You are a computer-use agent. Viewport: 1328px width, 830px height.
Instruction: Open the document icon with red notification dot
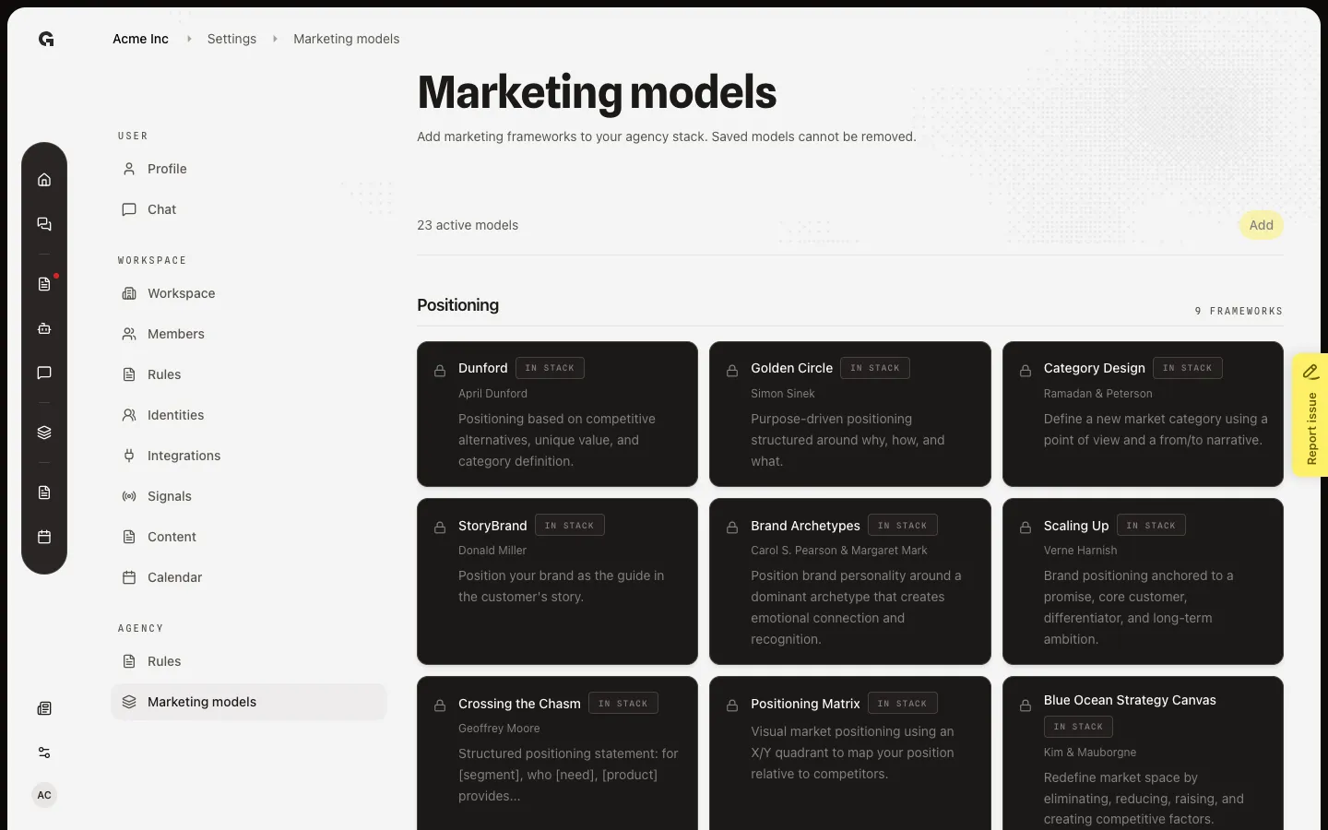pos(44,284)
